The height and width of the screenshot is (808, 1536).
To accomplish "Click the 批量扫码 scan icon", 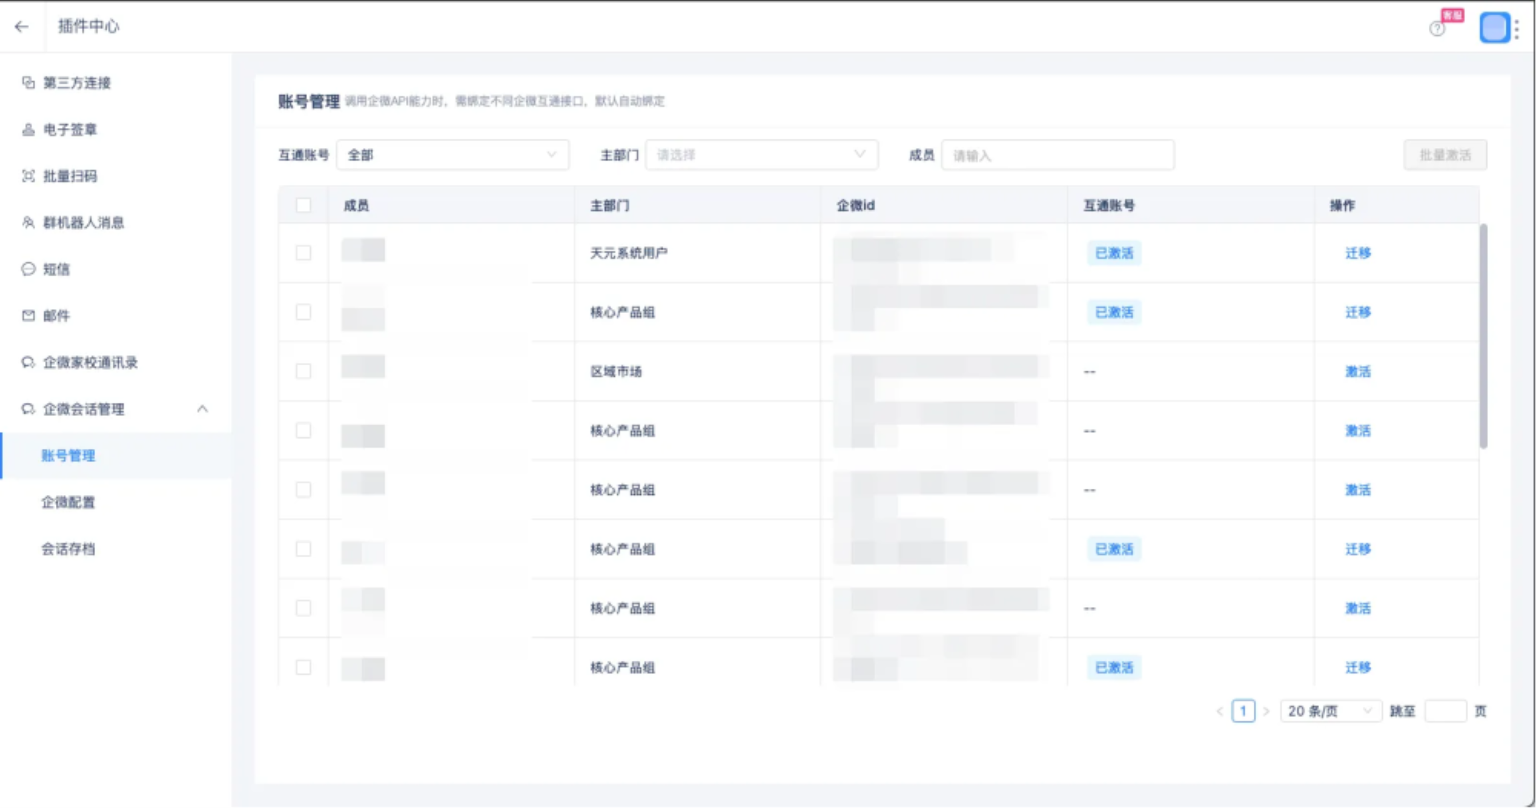I will (28, 176).
